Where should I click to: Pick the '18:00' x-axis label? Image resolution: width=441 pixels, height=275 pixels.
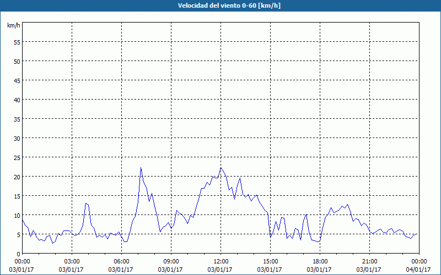(x=320, y=262)
